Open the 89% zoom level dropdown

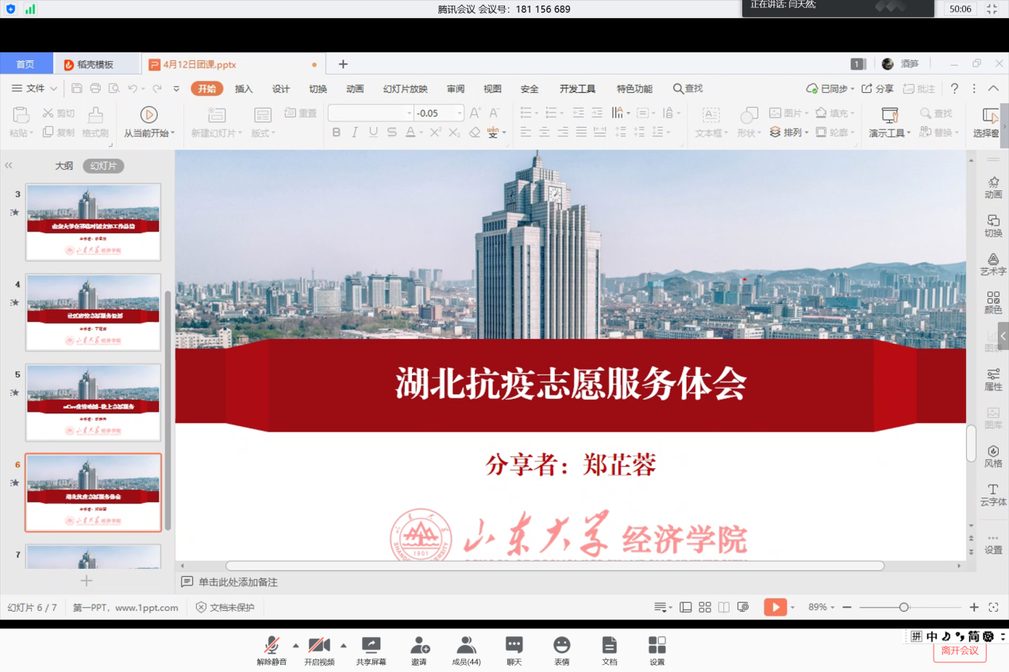(x=821, y=607)
